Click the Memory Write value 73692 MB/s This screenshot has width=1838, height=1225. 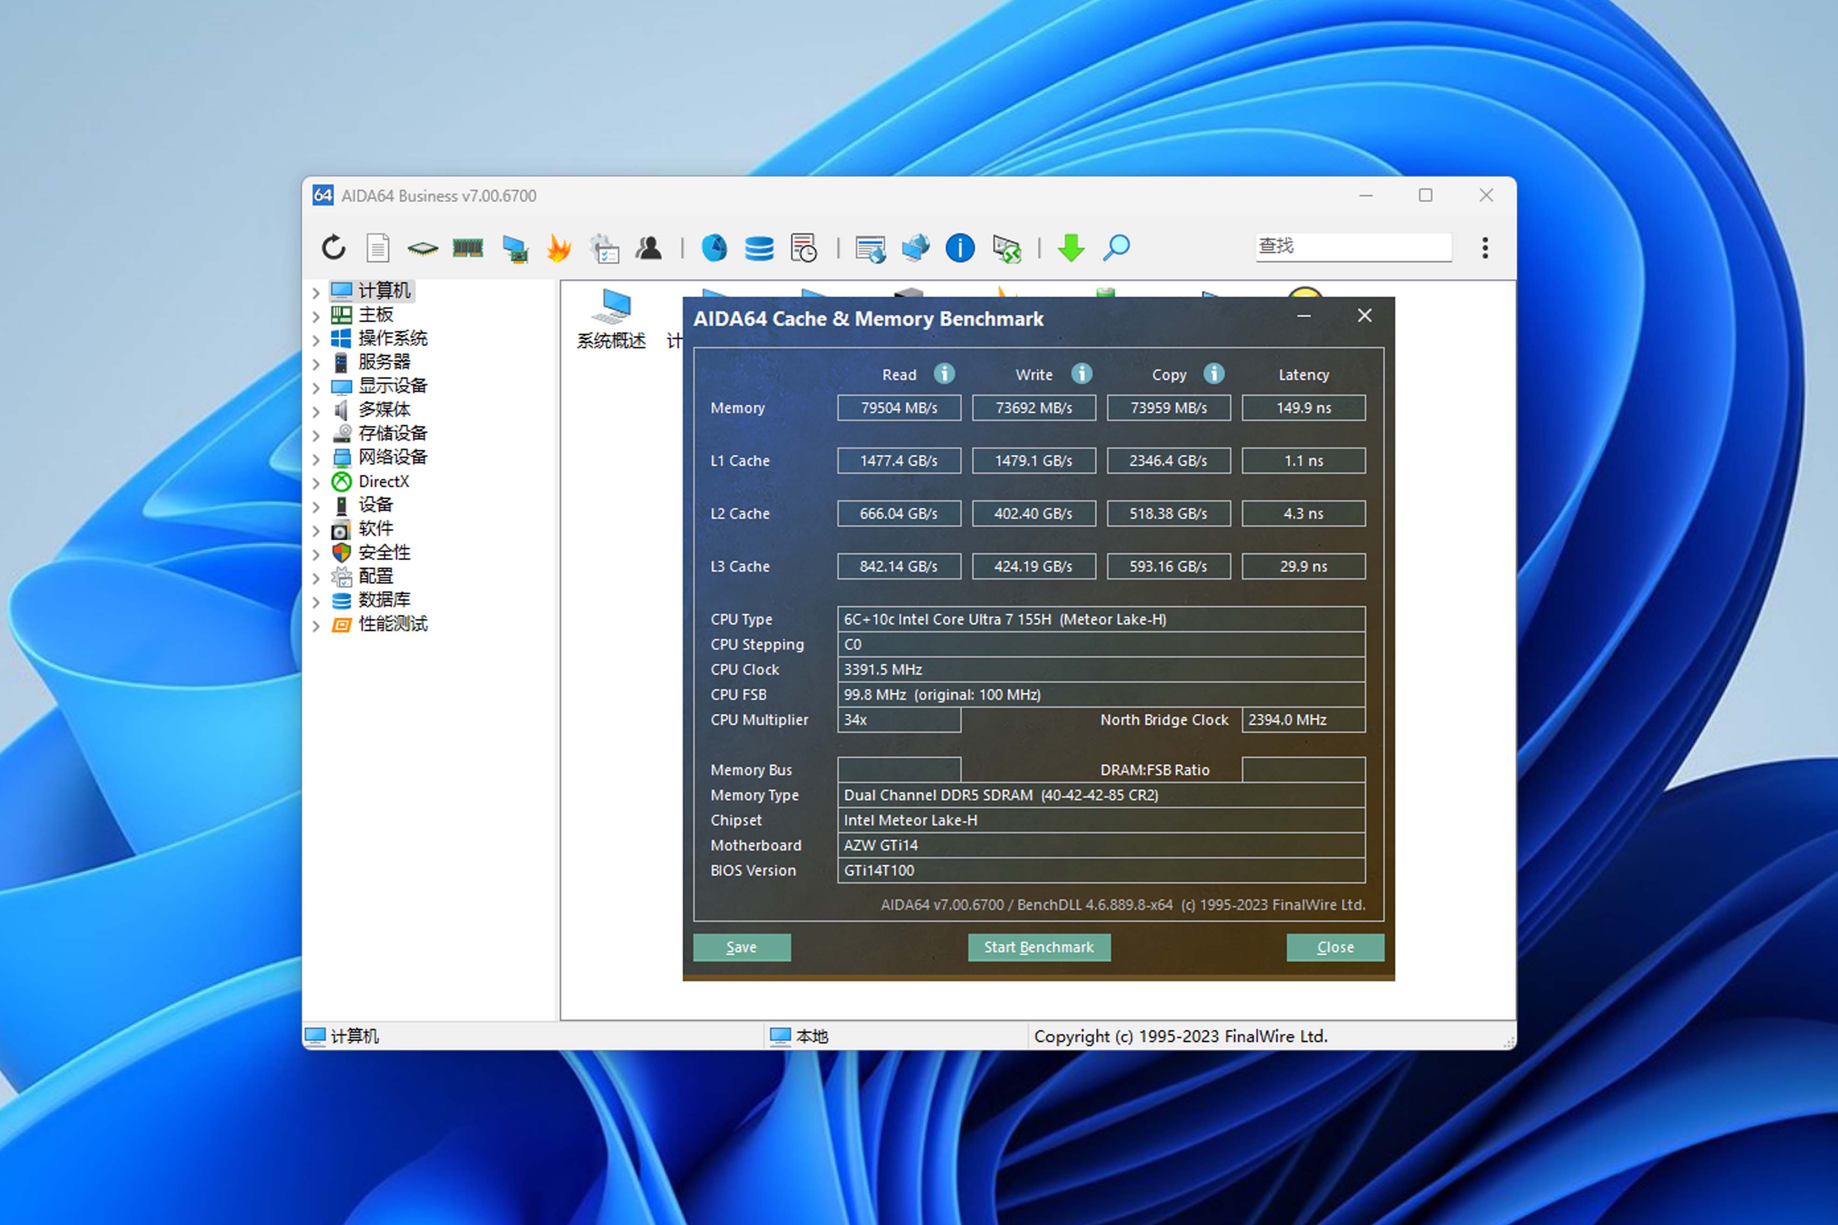pyautogui.click(x=1034, y=408)
